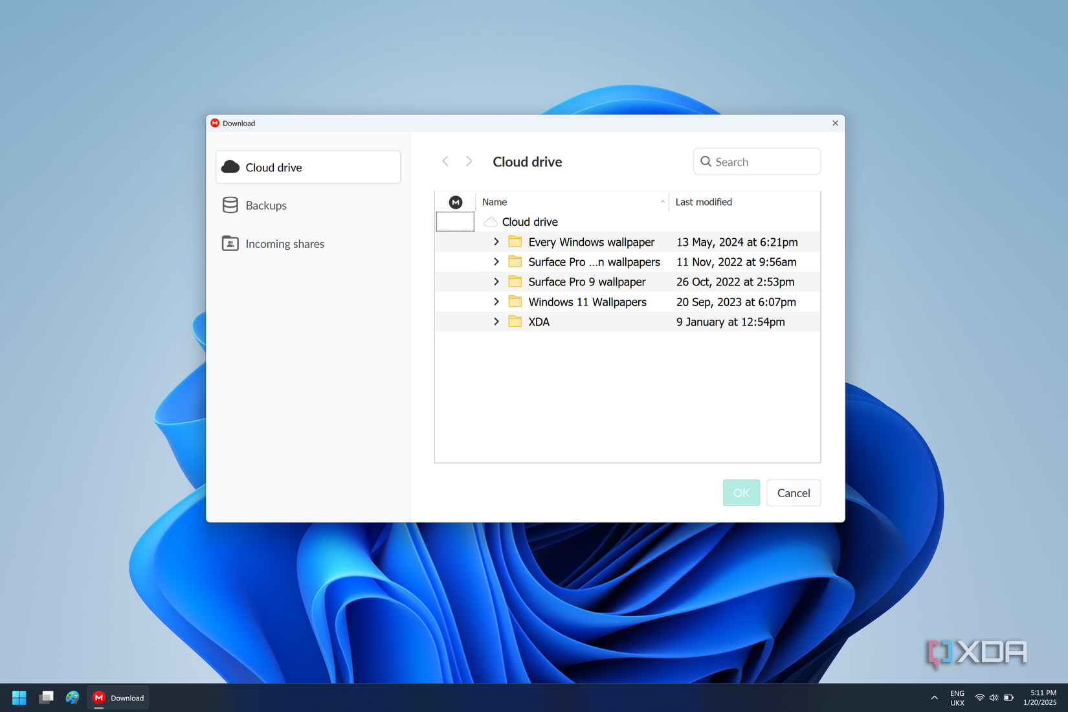Go back with the left arrow

click(445, 161)
